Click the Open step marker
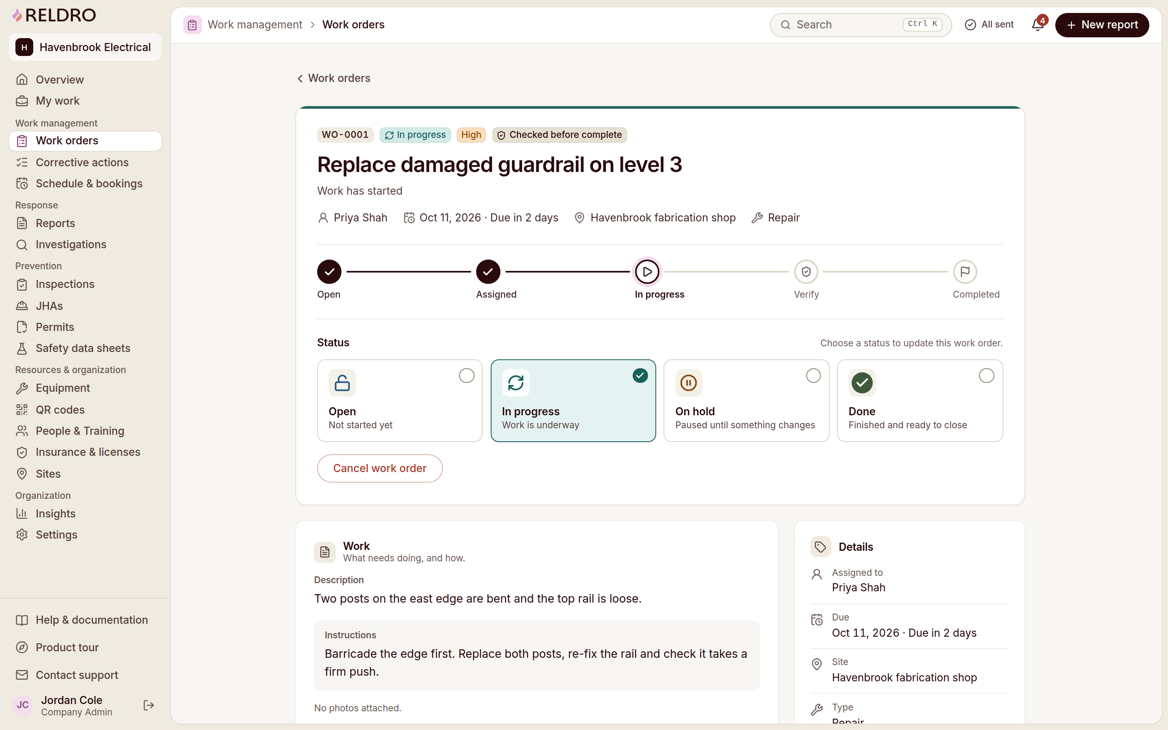 329,272
